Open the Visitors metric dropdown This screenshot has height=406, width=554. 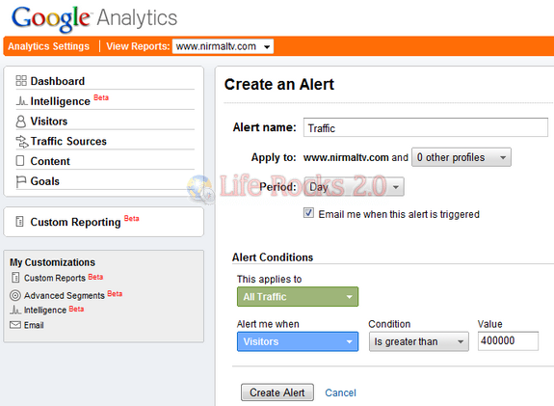coord(298,341)
